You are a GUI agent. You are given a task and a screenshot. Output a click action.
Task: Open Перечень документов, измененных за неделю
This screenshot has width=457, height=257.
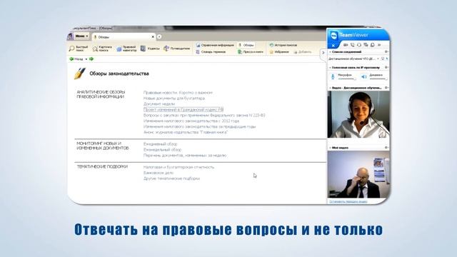[x=185, y=156]
